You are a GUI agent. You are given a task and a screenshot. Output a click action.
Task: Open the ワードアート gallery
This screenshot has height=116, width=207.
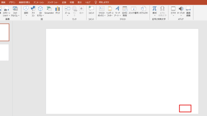(x=117, y=12)
